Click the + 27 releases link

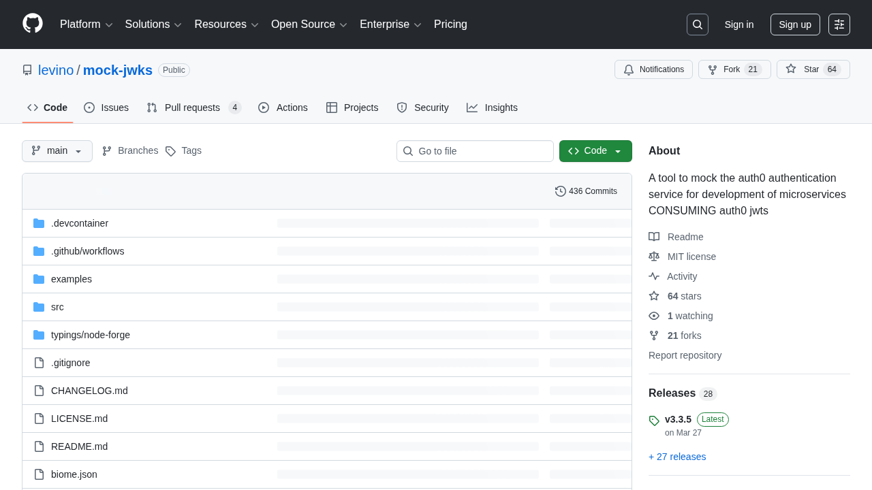[x=677, y=457]
